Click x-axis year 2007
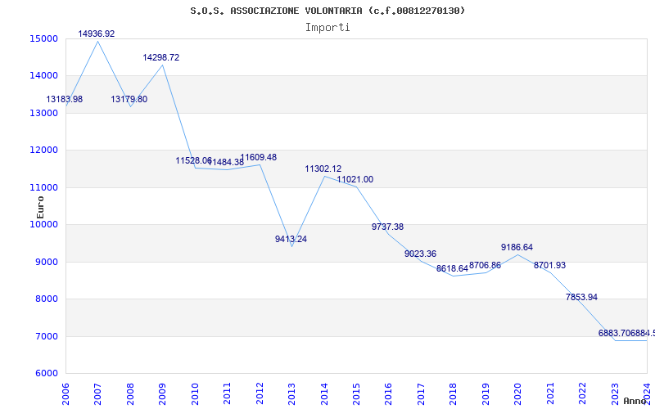This screenshot has height=409, width=655. (97, 394)
